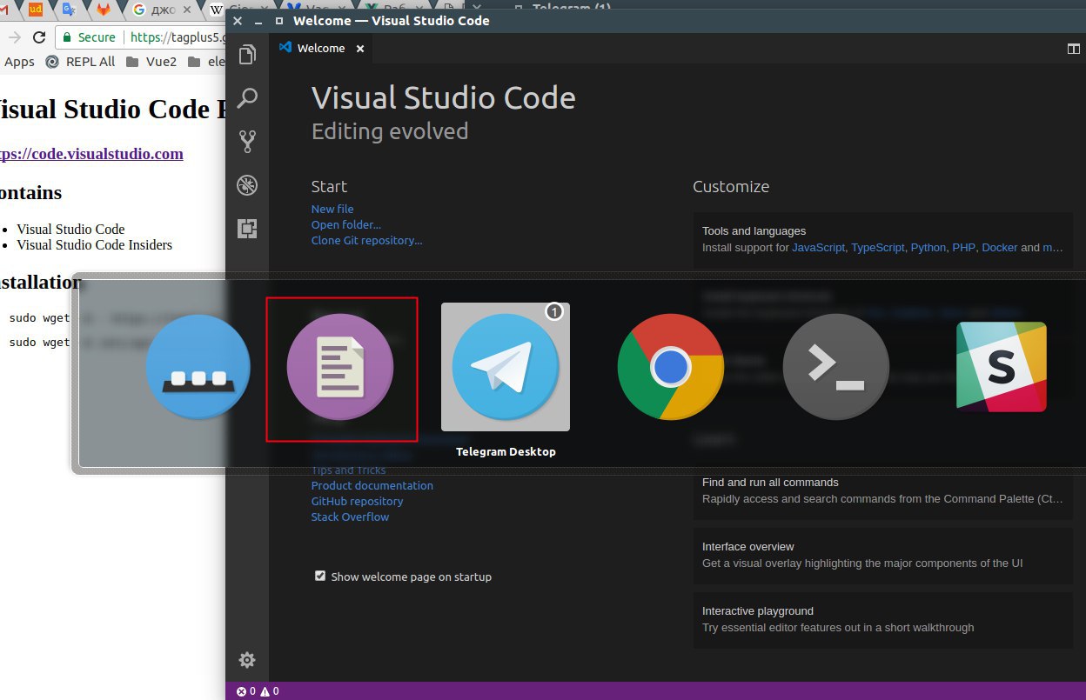1086x700 pixels.
Task: Uncheck Show welcome page on startup
Action: 320,576
